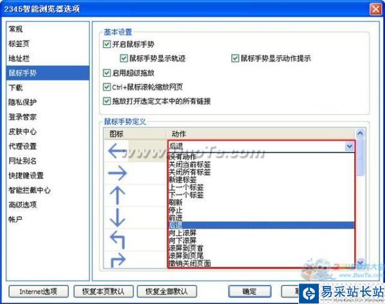The width and height of the screenshot is (385, 304).
Task: Click the 恢复本页默认 button
Action: point(103,291)
